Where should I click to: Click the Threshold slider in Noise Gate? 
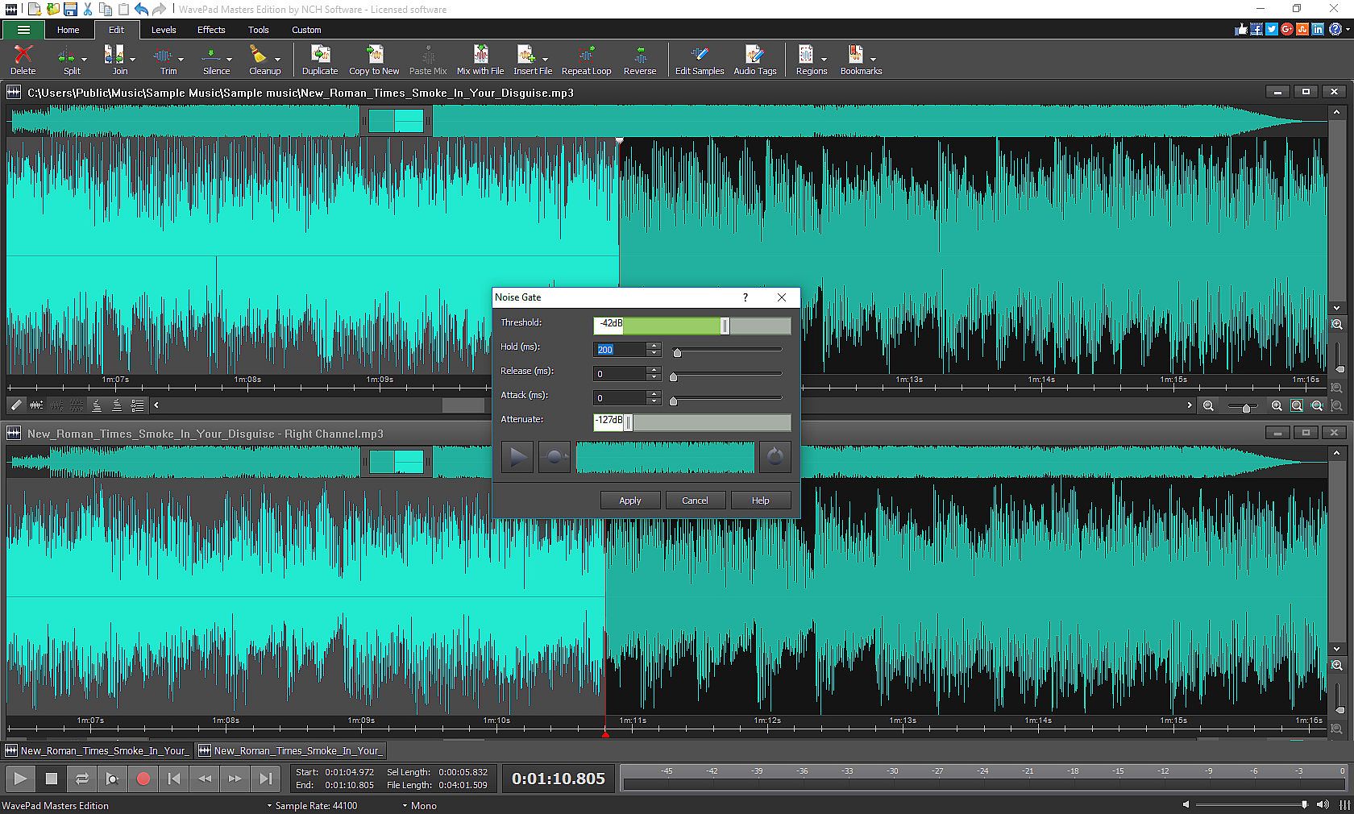[725, 326]
